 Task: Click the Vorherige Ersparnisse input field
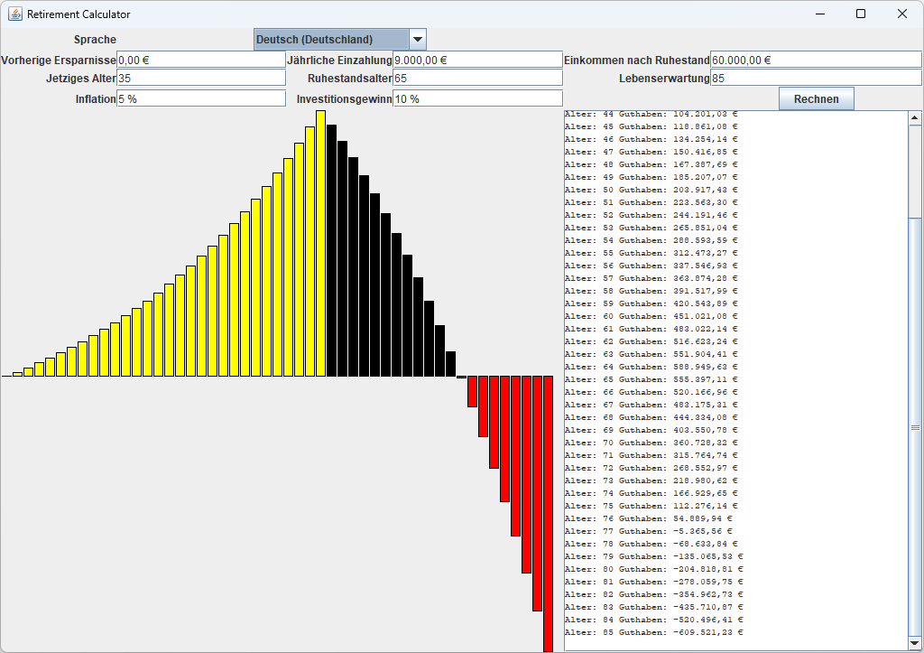(x=200, y=60)
